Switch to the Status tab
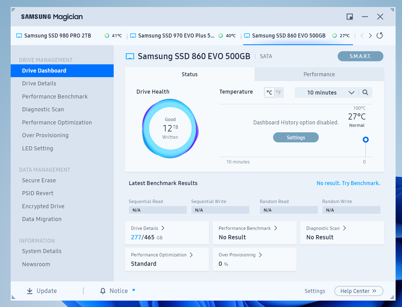Screen dimensions: 402x307 point(190,74)
